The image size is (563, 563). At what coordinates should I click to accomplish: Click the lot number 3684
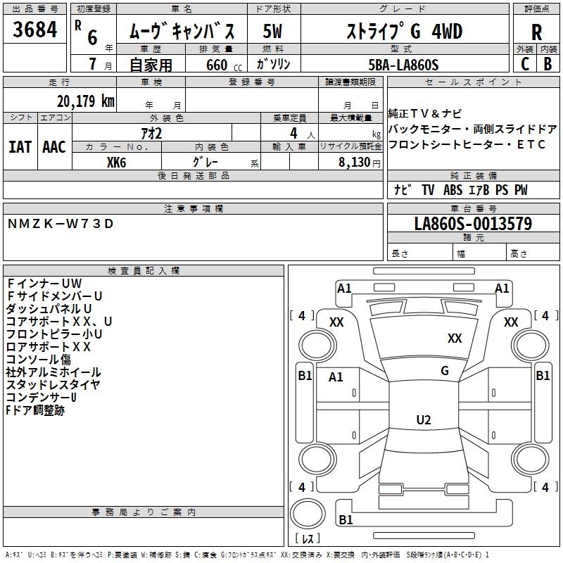tap(35, 30)
